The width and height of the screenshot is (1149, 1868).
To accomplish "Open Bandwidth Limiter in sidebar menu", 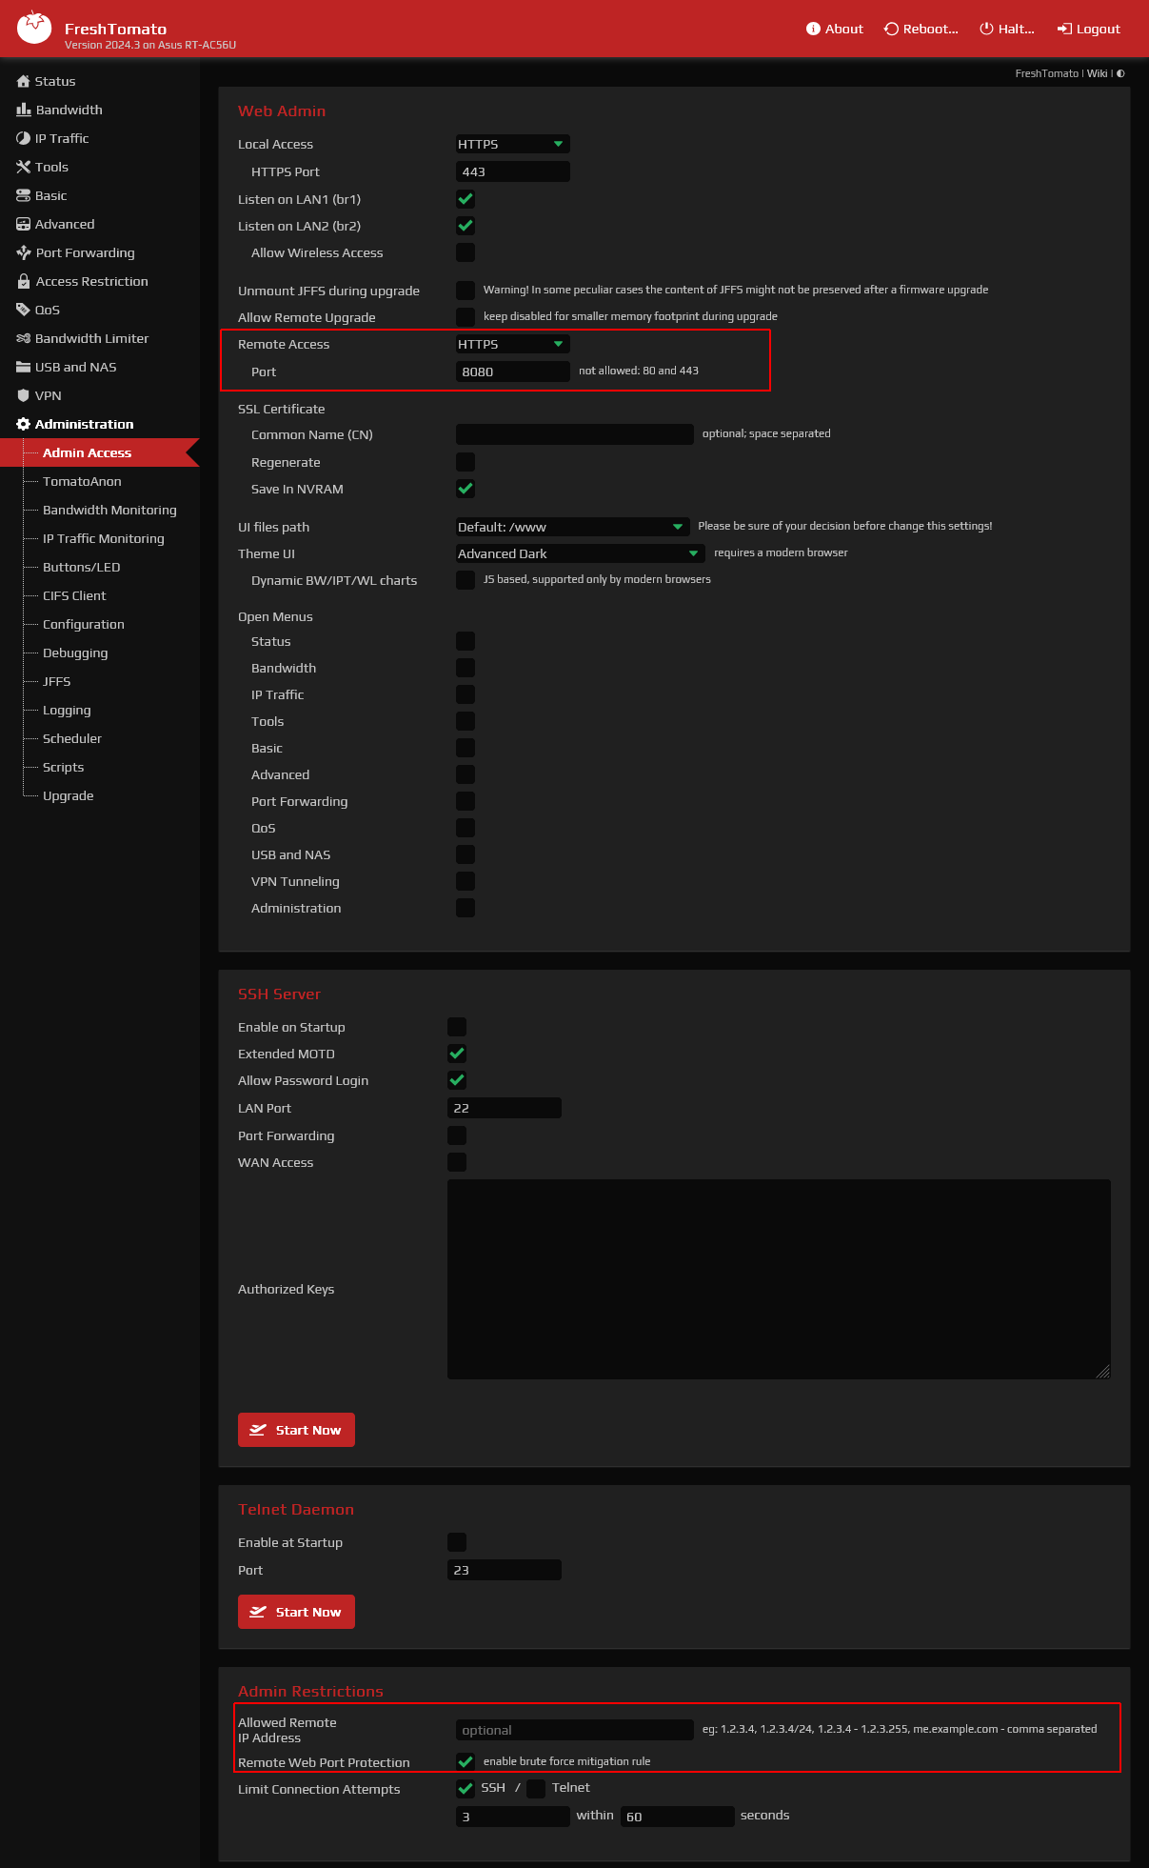I will pyautogui.click(x=91, y=338).
